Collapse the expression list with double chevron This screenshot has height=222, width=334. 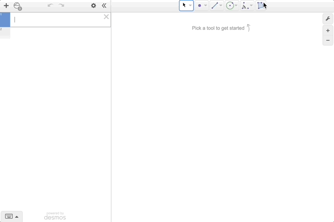pyautogui.click(x=104, y=5)
